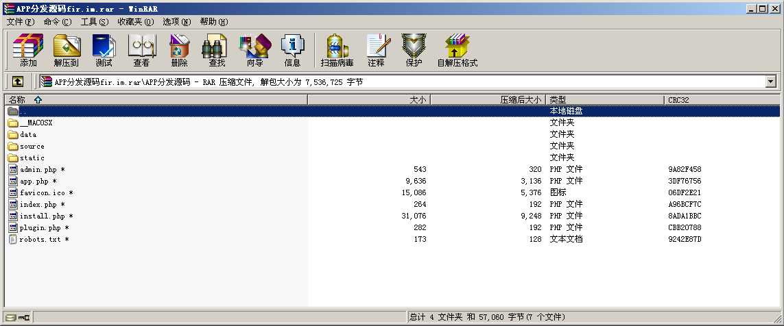Click the Delete (删除) toolbar icon
Image resolution: width=784 pixels, height=326 pixels.
pyautogui.click(x=179, y=51)
